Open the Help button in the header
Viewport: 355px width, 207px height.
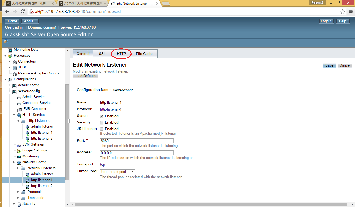click(343, 21)
